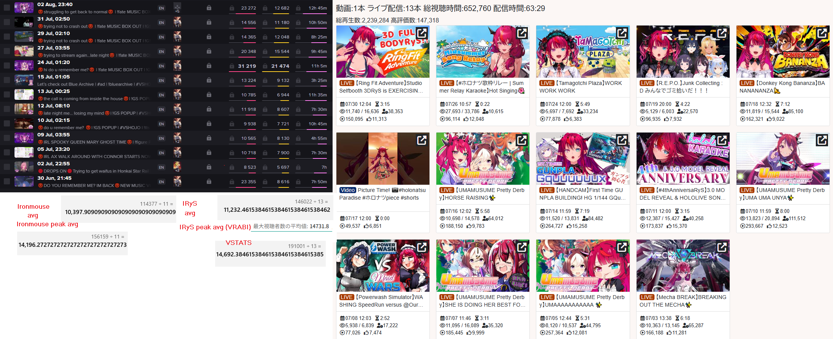
Task: Select the 24 Jul, 01:20 stream checkbox
Action: click(7, 66)
